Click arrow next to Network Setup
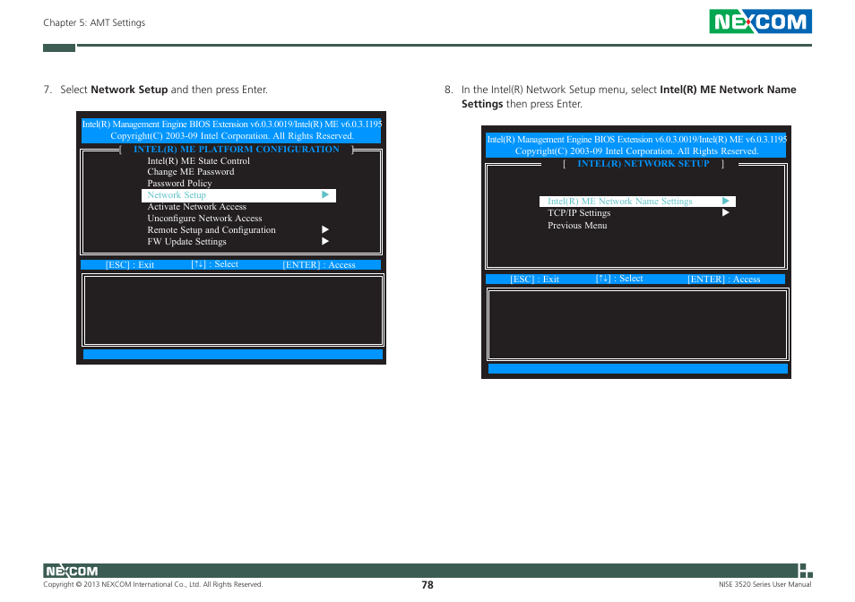 325,195
